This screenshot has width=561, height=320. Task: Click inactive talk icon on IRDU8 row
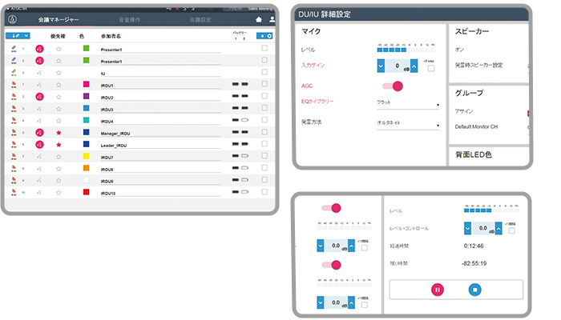(x=39, y=169)
